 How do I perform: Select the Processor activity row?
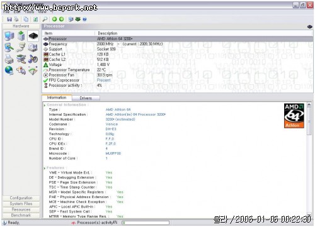(x=178, y=86)
